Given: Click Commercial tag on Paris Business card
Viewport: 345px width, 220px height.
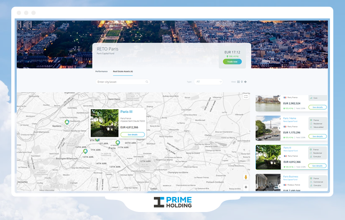Looking at the screenshot, I should pyautogui.click(x=318, y=182).
